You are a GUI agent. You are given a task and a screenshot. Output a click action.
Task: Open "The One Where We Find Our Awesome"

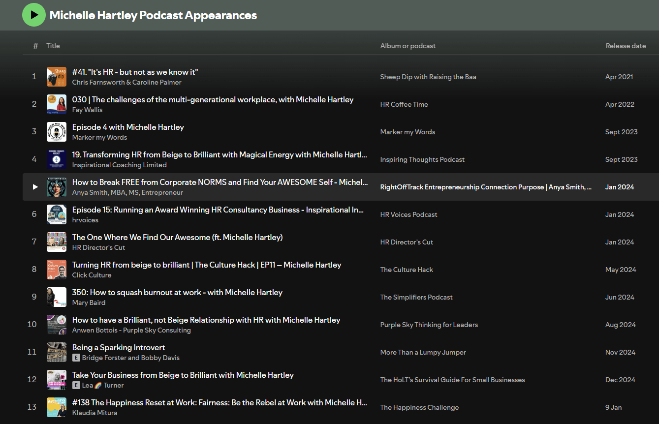coord(177,237)
